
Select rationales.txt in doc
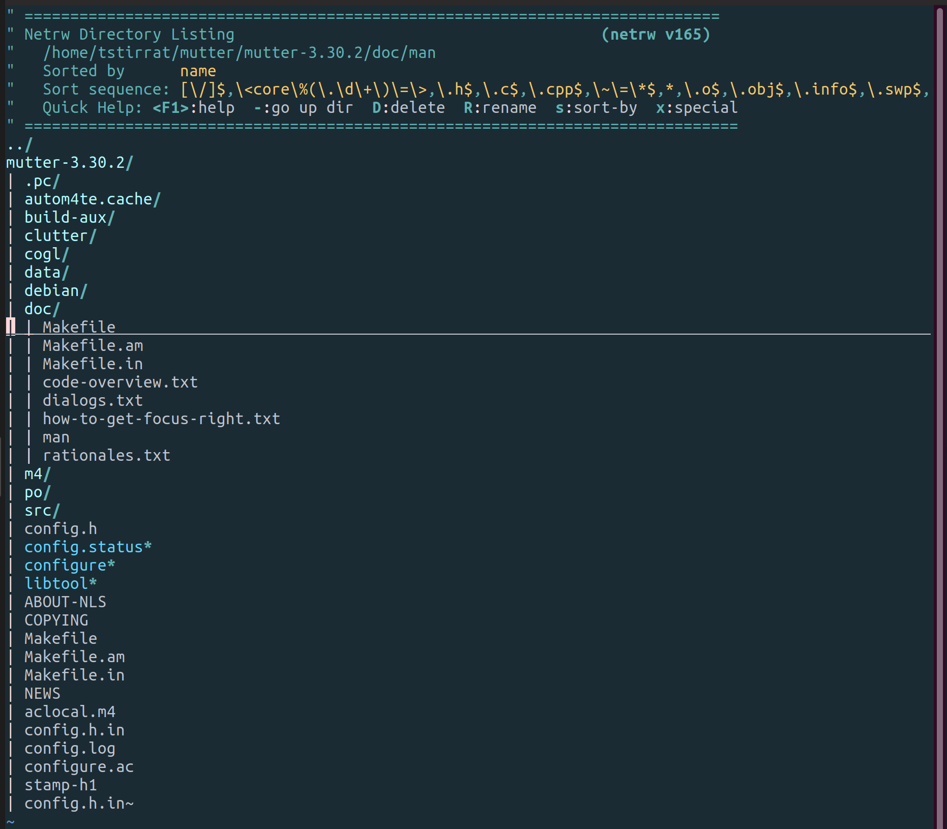(x=106, y=455)
